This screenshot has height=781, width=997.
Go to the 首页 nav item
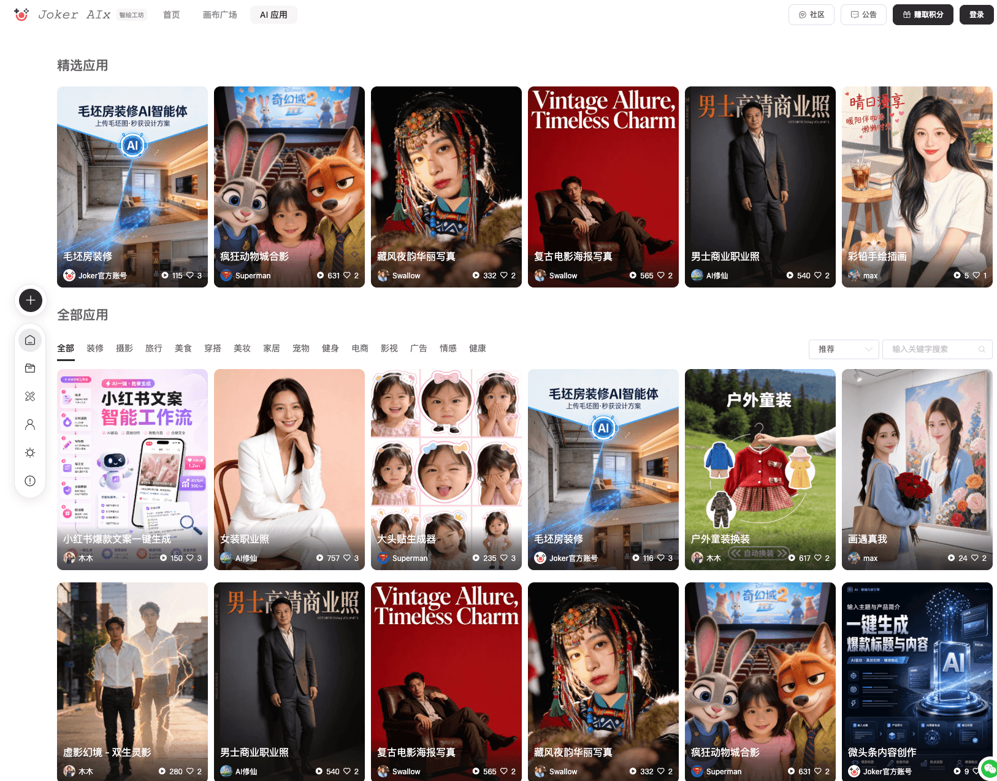click(x=172, y=15)
